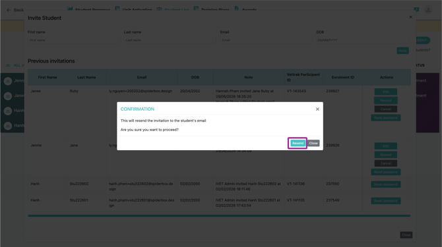
Task: Click Resend in the Jennie Jane row
Action: click(x=386, y=155)
